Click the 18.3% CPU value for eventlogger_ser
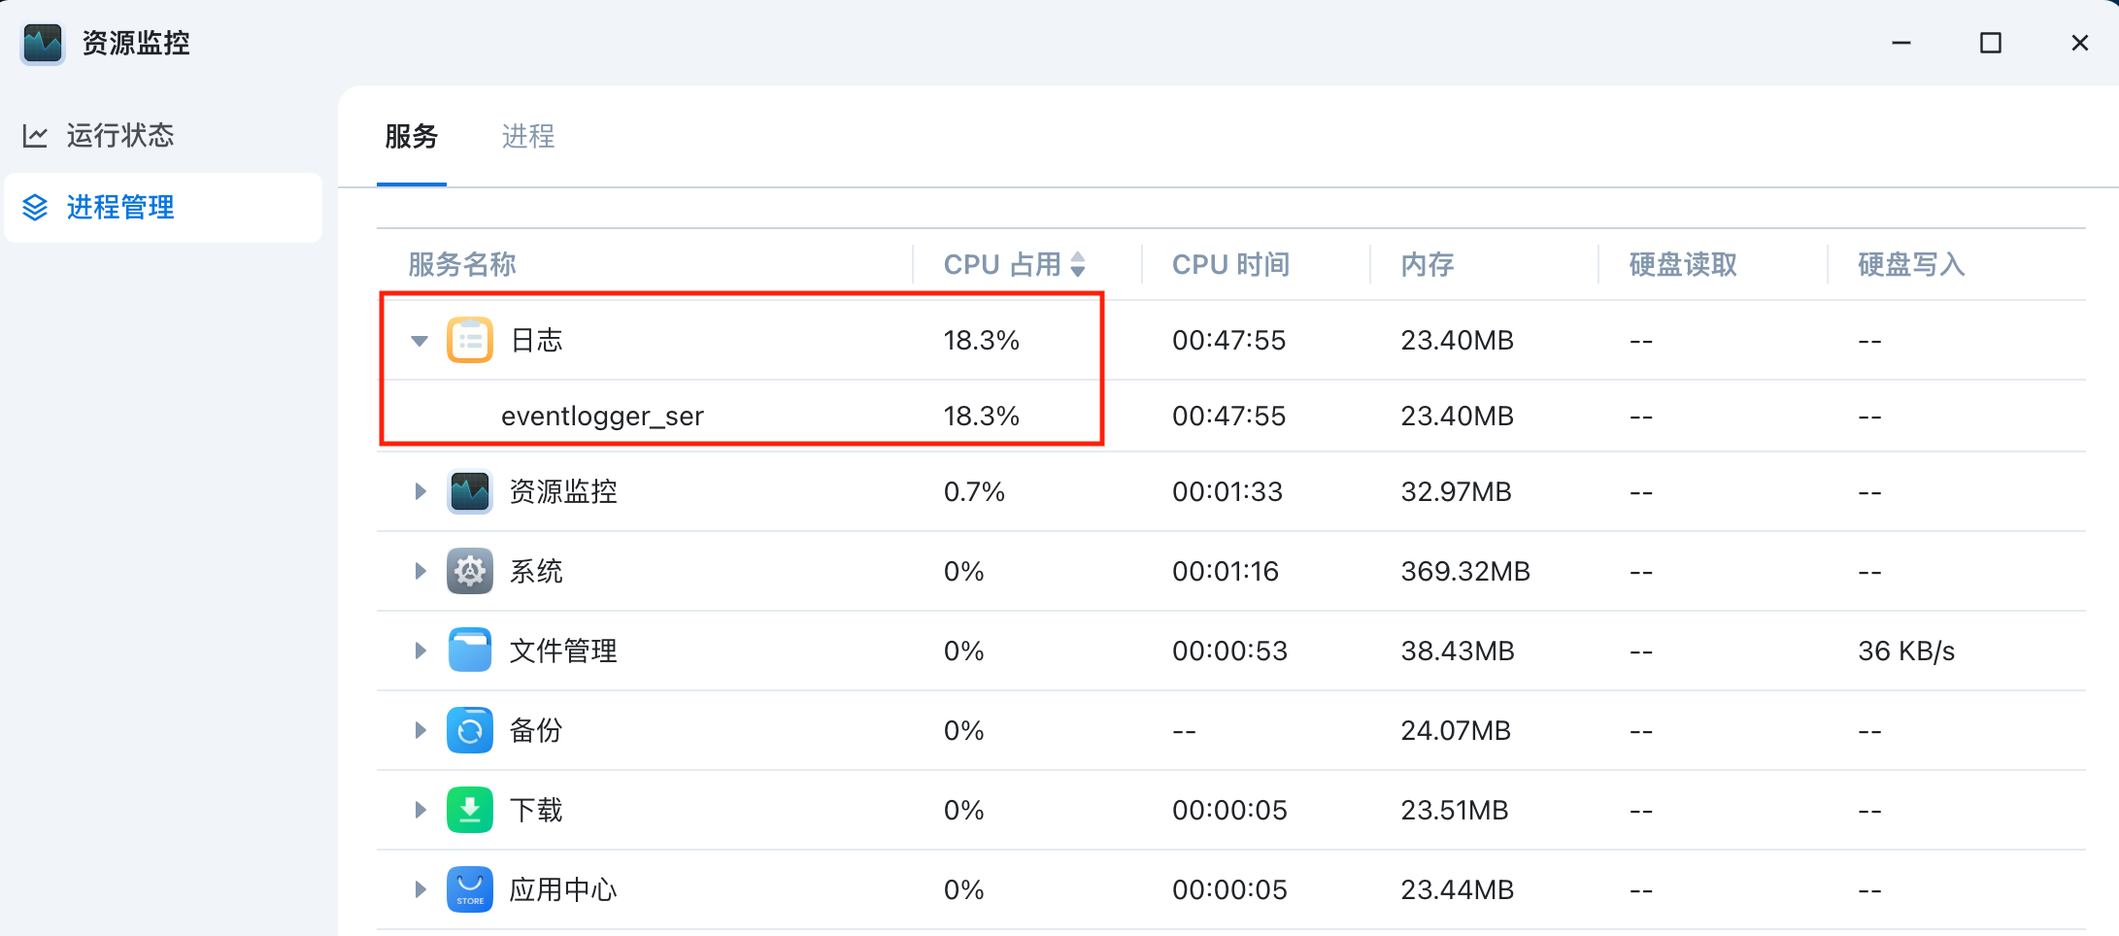The height and width of the screenshot is (936, 2119). coord(982,416)
